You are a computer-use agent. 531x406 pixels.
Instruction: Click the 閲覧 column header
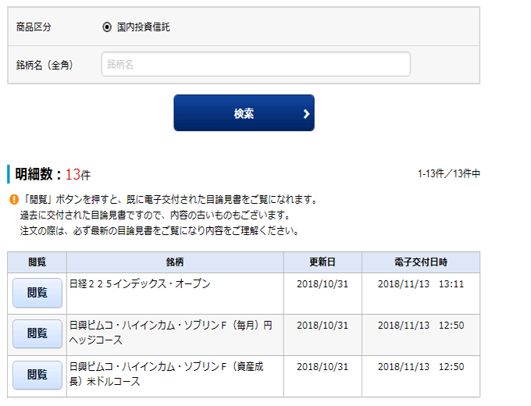[x=37, y=262]
